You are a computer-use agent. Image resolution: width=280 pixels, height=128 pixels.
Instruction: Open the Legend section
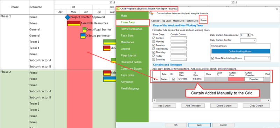[125, 49]
